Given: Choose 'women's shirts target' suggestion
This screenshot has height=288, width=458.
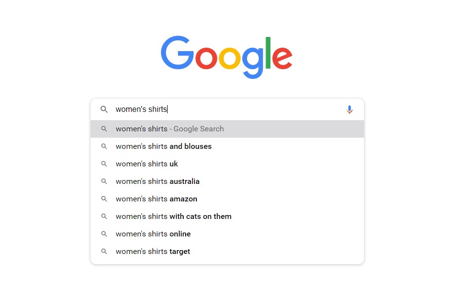Looking at the screenshot, I should (x=227, y=252).
